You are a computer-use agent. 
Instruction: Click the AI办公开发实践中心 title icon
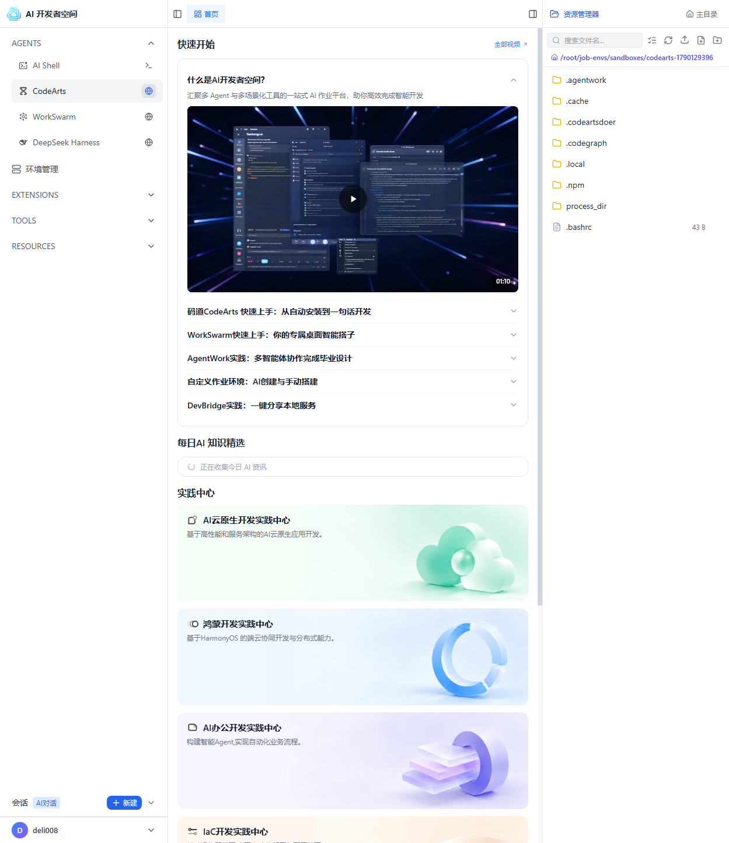point(192,727)
